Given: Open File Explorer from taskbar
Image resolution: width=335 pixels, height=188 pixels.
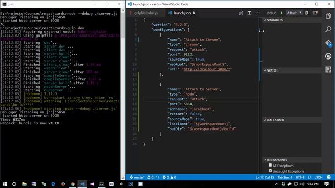Looking at the screenshot, I should click(x=24, y=184).
